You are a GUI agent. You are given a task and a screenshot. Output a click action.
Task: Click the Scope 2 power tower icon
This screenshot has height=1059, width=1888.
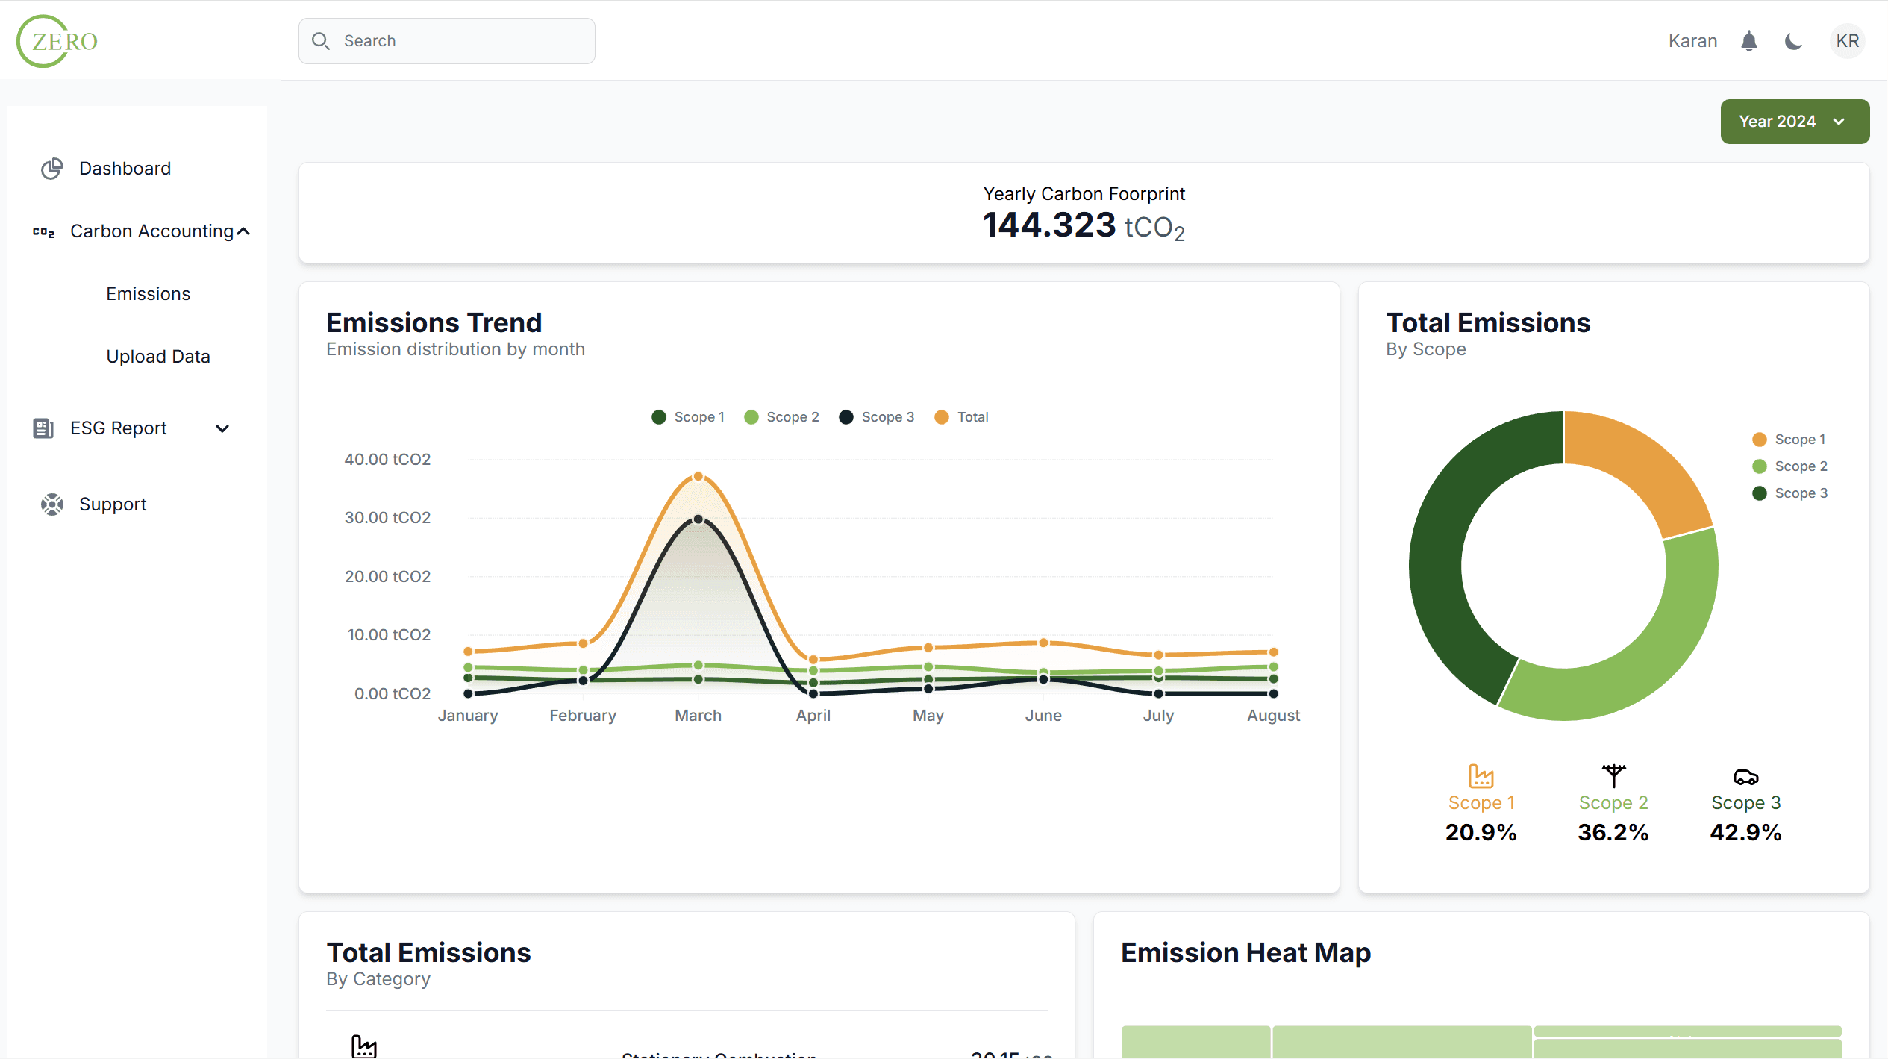(1613, 776)
